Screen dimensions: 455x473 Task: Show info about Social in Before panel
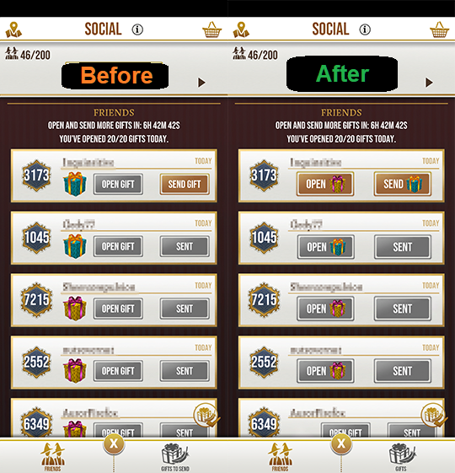tap(137, 30)
